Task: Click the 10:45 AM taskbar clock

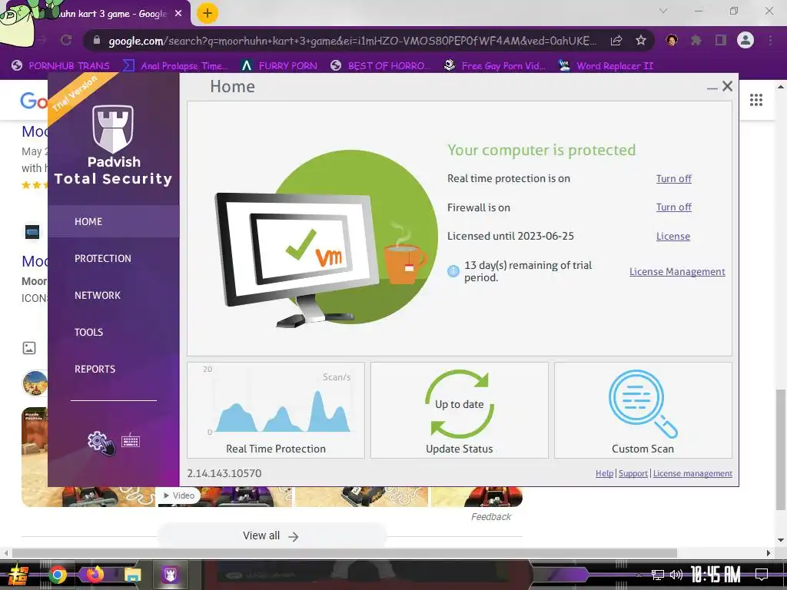Action: tap(716, 575)
